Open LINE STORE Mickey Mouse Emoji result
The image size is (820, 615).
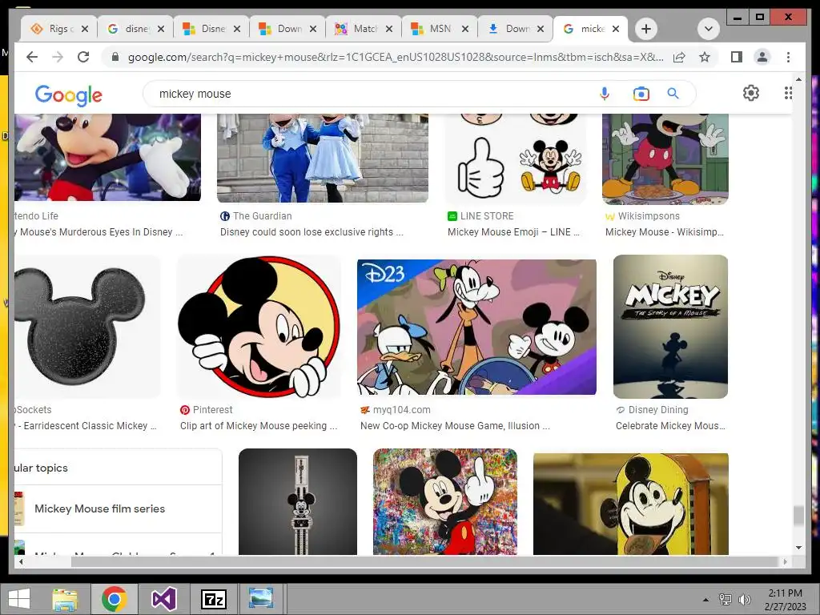pos(513,232)
